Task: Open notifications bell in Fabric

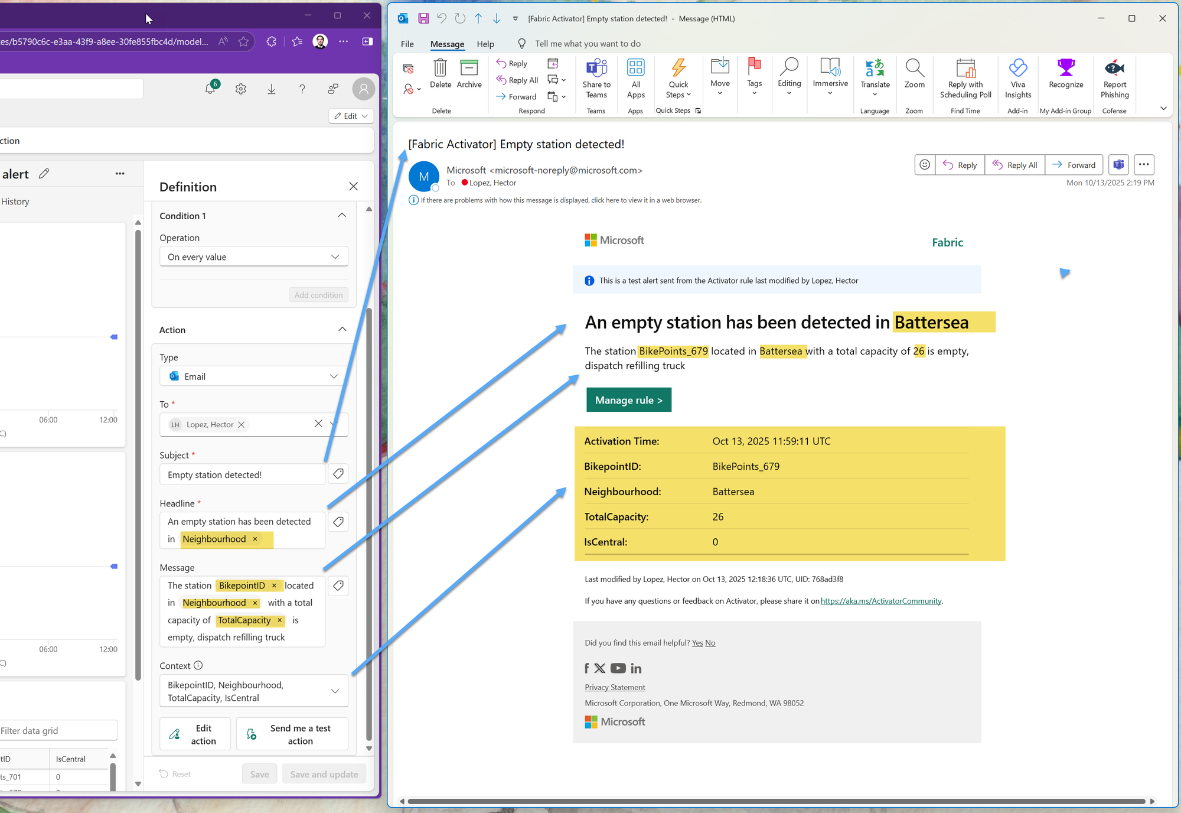Action: pos(210,89)
